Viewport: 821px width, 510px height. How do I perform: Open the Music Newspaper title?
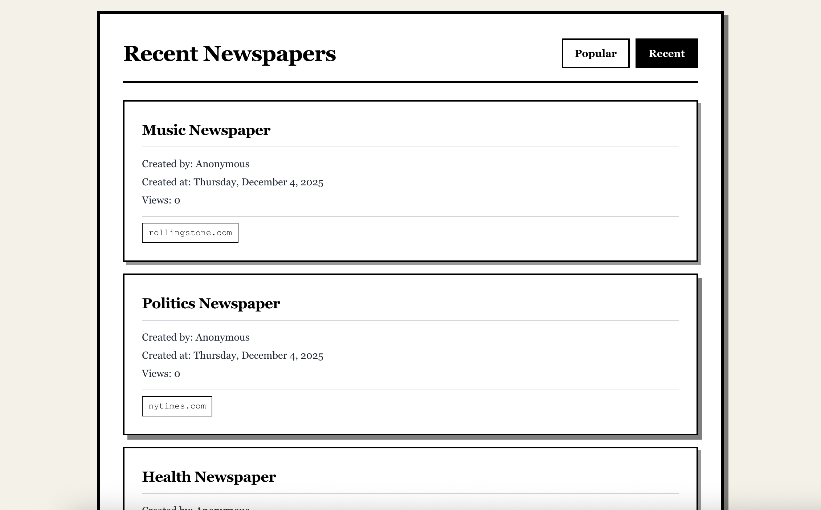click(206, 130)
